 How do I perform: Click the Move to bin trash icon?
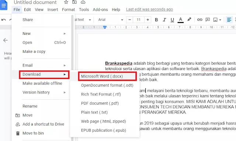(18, 133)
